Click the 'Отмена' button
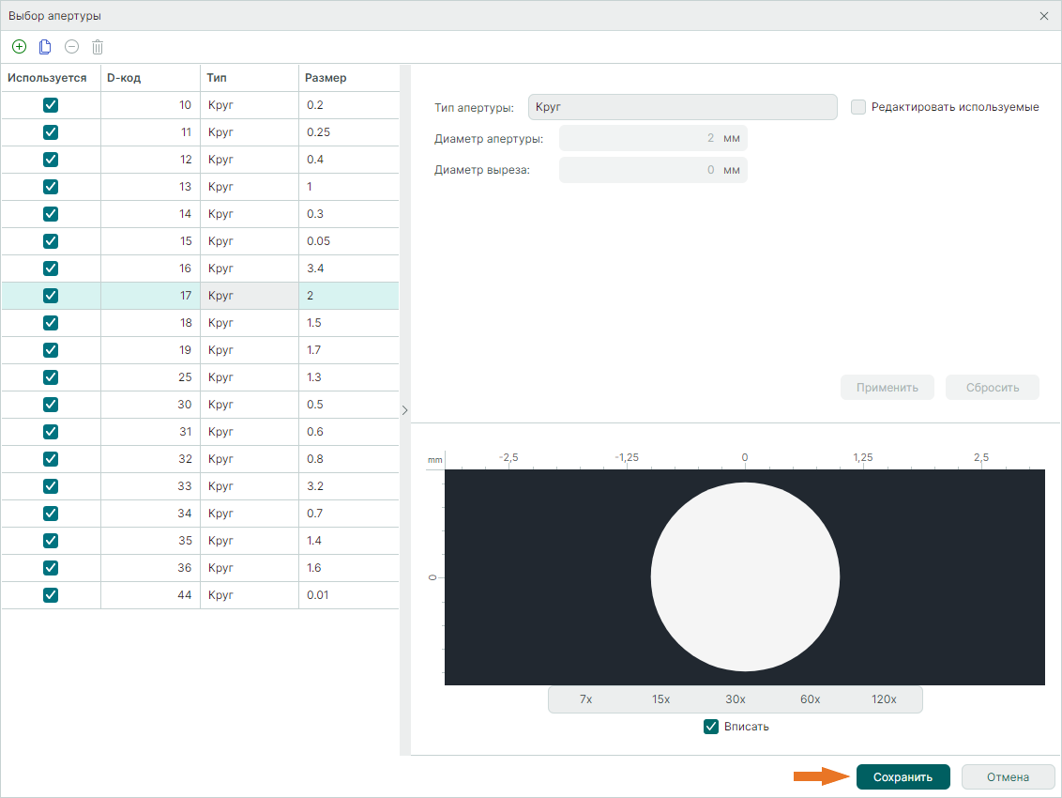The height and width of the screenshot is (798, 1062). (1008, 777)
